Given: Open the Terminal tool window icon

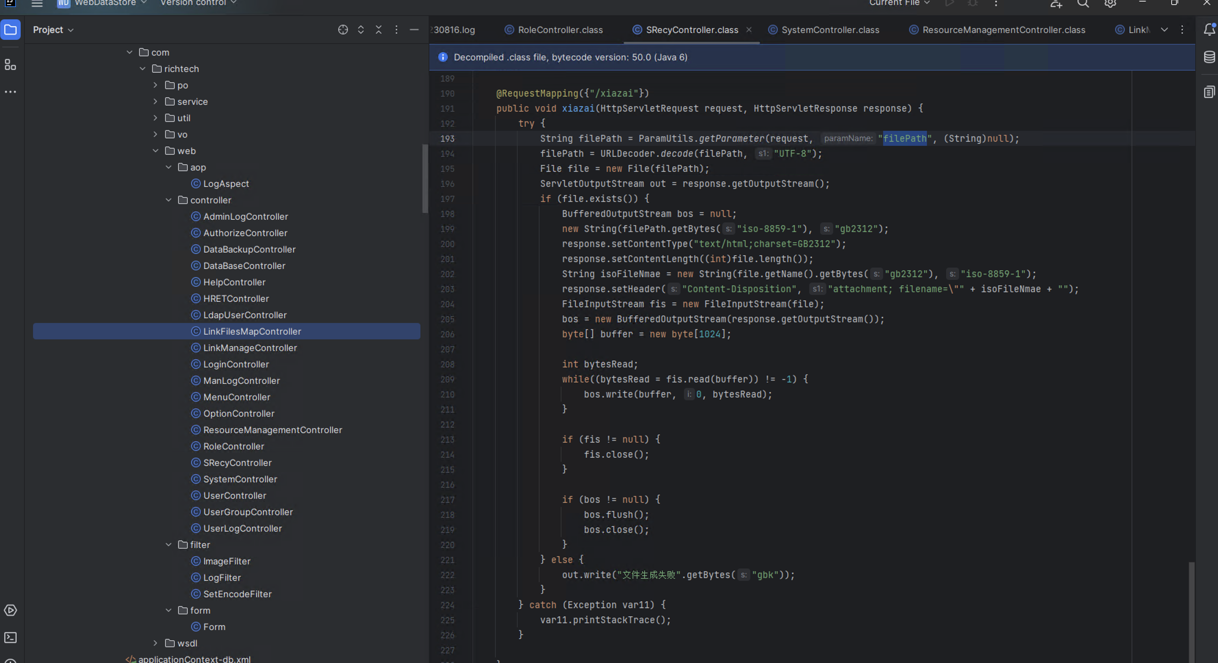Looking at the screenshot, I should click(x=10, y=637).
